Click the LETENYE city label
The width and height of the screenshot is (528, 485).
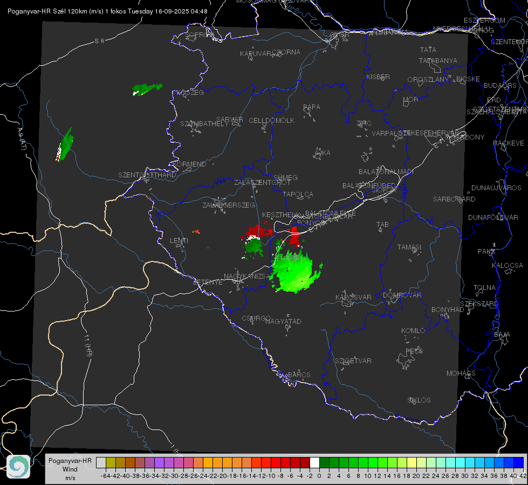click(x=208, y=282)
